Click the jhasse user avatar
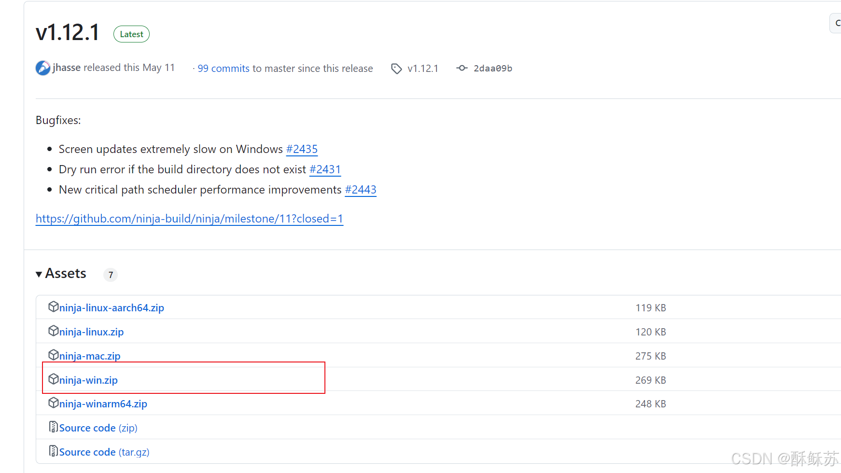 click(43, 68)
